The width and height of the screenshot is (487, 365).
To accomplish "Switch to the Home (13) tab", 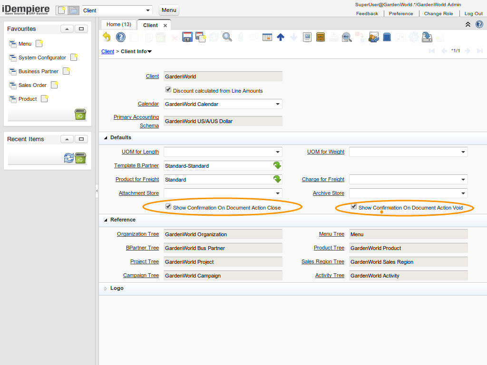I will pos(118,25).
